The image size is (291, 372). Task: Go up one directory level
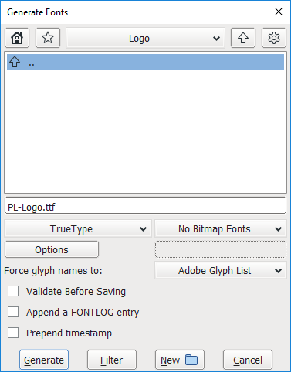(243, 38)
